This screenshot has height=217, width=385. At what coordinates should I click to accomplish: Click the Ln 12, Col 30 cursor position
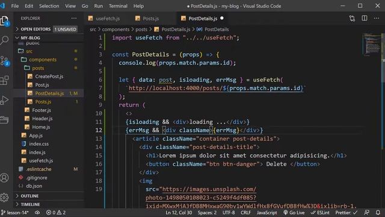(179, 213)
